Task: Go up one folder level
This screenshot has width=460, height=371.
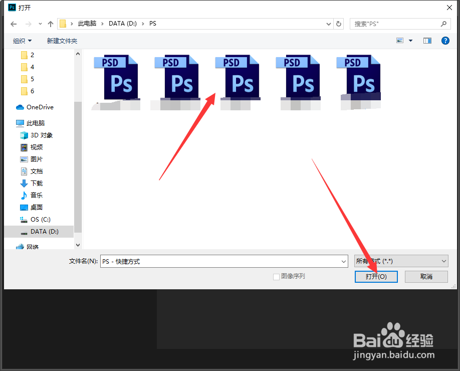Action: coord(51,24)
